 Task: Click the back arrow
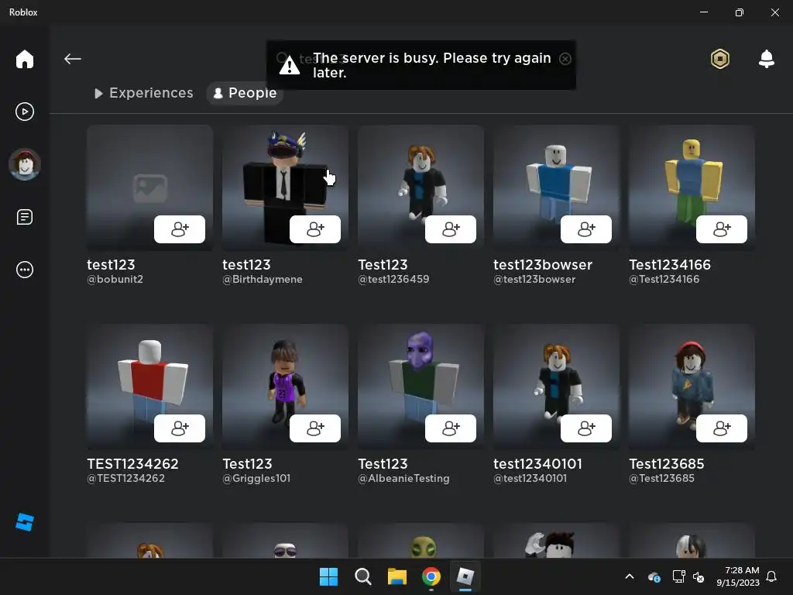coord(72,59)
